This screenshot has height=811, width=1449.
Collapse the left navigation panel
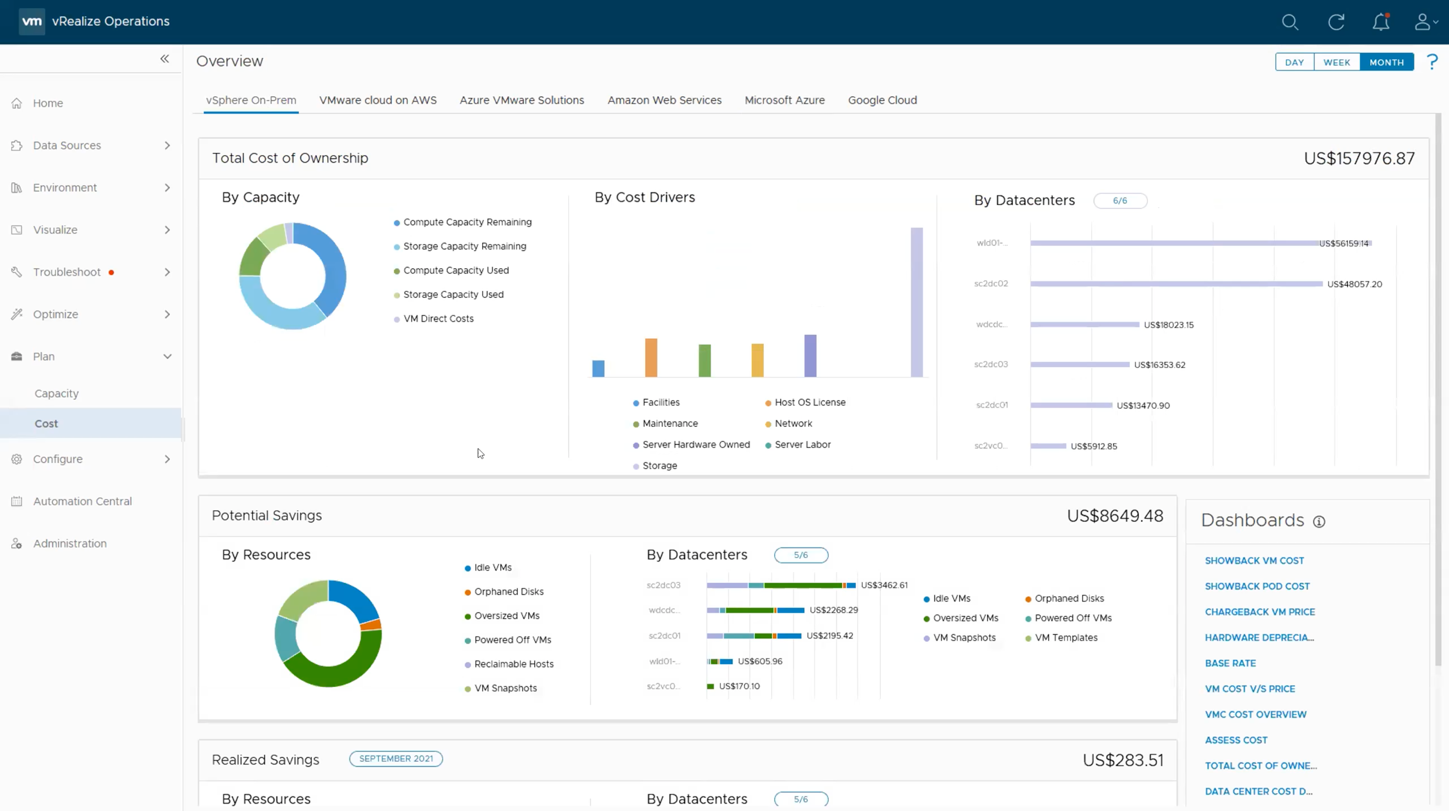click(165, 59)
